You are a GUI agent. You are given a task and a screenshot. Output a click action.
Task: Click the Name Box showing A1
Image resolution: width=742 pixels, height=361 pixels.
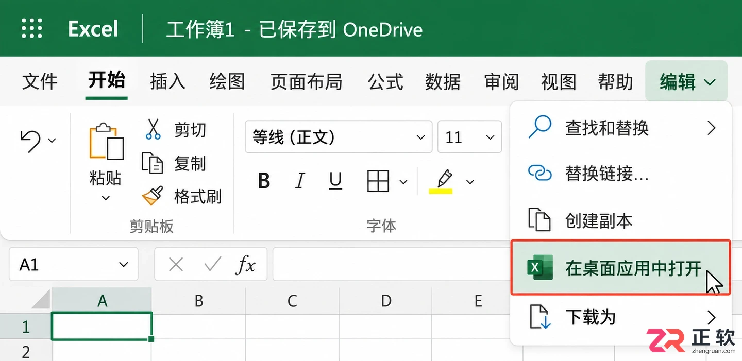(73, 264)
